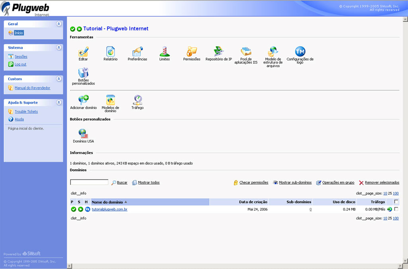The width and height of the screenshot is (408, 269).
Task: Click the vertical scrollbar up arrow
Action: [x=405, y=19]
